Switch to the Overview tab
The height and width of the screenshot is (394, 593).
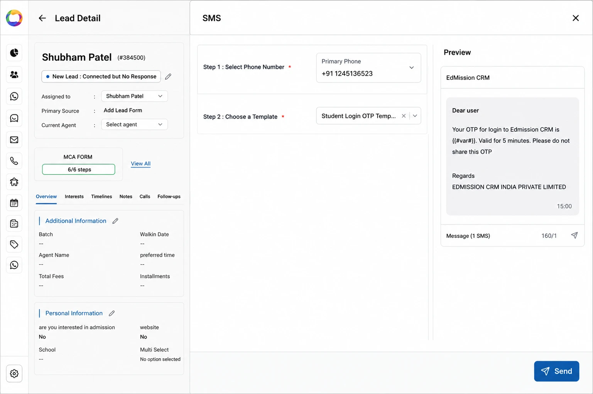(x=46, y=196)
